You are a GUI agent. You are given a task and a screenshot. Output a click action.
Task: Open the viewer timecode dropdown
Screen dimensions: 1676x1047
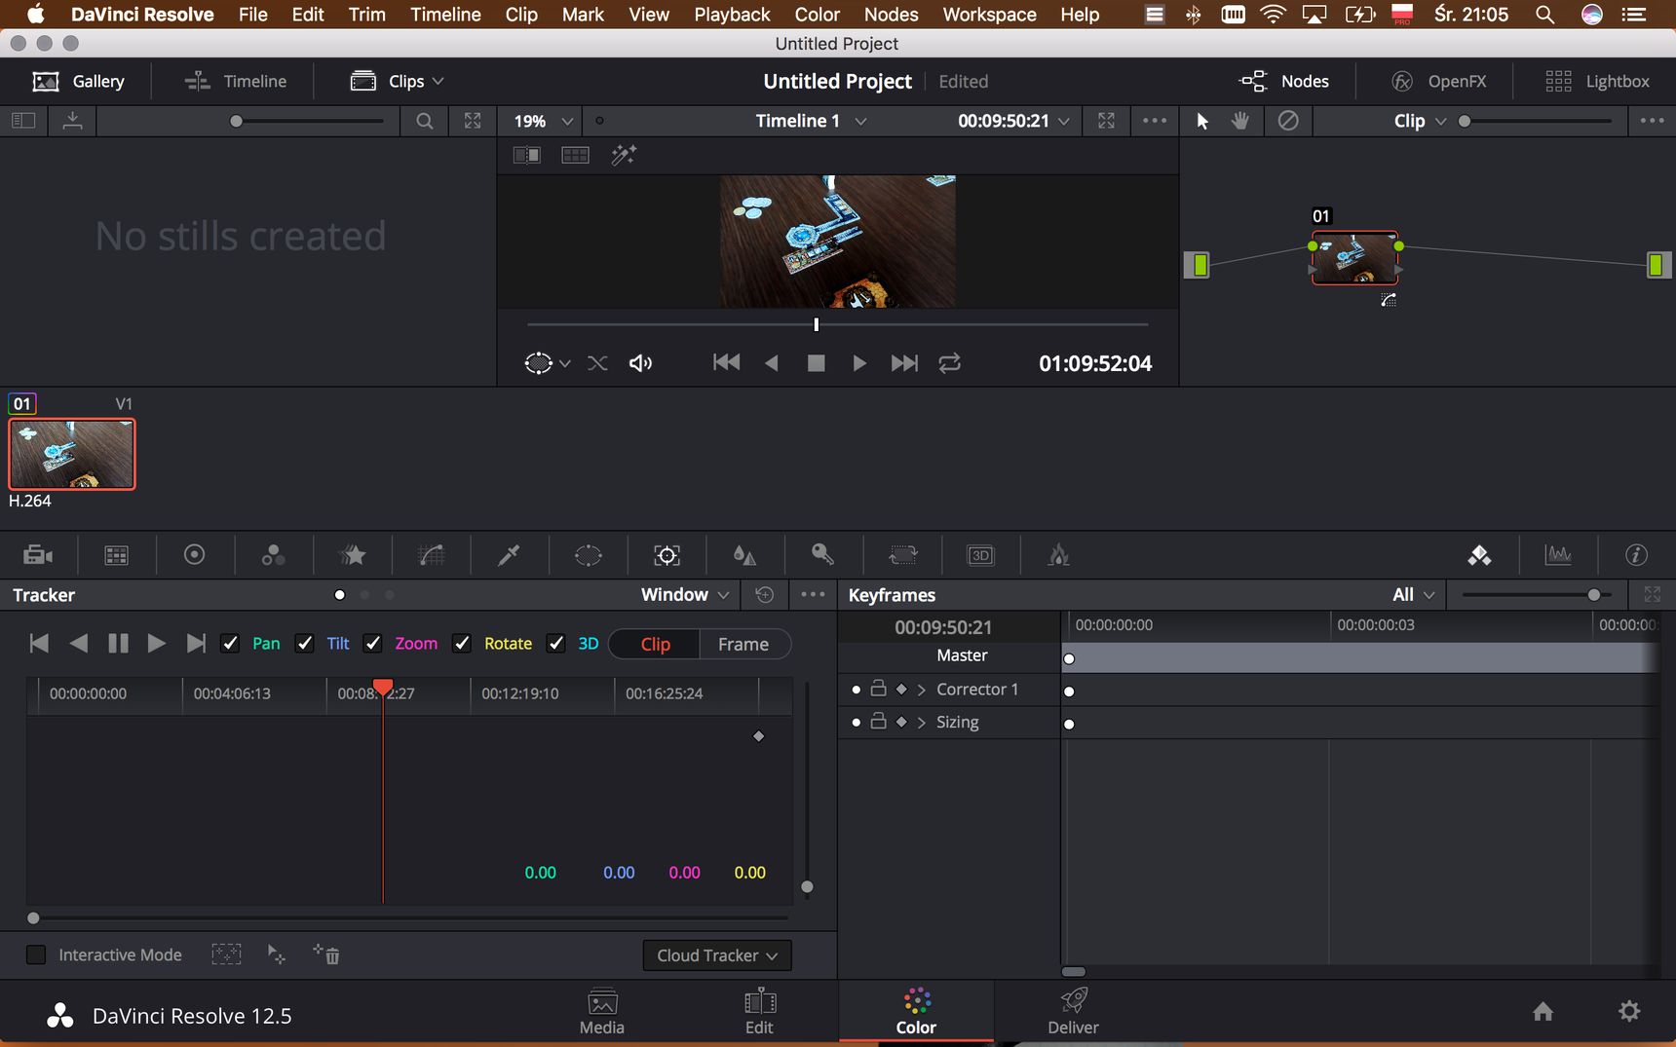click(x=1013, y=121)
